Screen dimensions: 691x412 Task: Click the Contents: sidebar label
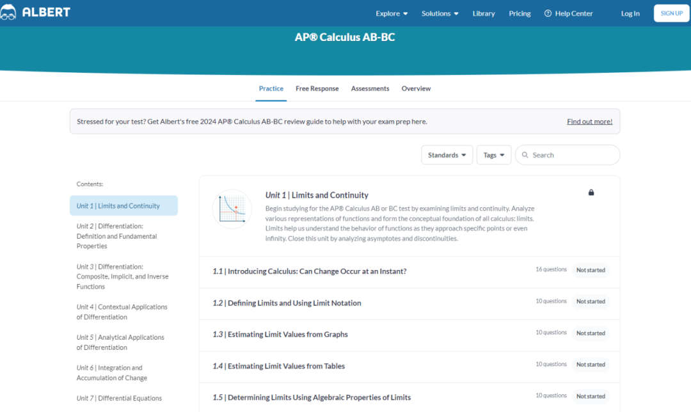[x=90, y=184]
